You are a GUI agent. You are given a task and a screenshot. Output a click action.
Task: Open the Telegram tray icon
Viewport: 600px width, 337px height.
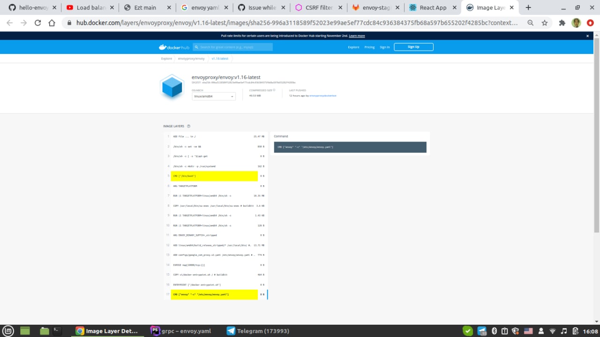pyautogui.click(x=482, y=331)
